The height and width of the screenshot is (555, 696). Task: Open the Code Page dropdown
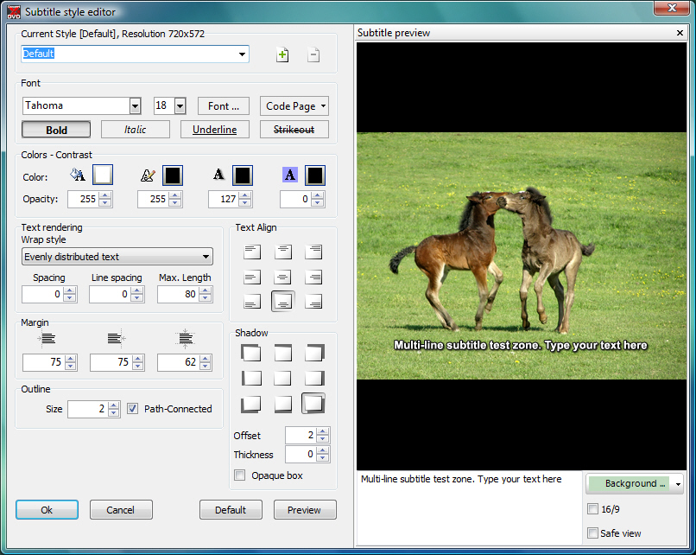click(294, 106)
